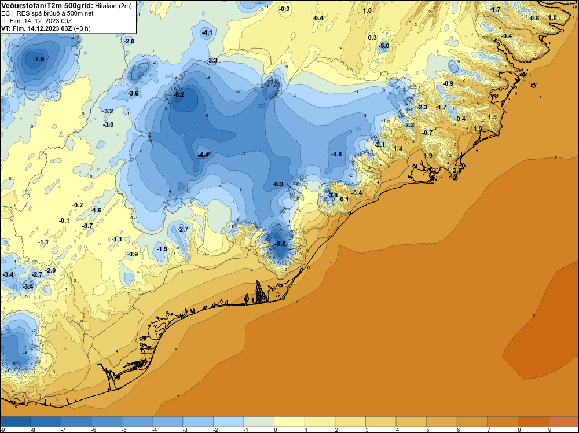Viewport: 579px width, 433px height.
Task: Click the -3.6 temperature label
Action: (x=133, y=93)
